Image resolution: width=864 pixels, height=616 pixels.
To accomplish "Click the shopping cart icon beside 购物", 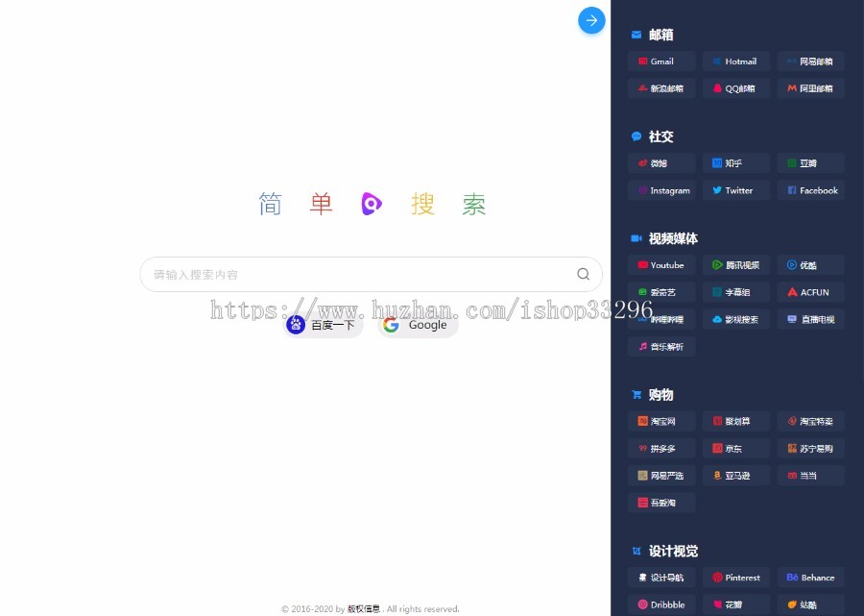I will click(x=636, y=394).
